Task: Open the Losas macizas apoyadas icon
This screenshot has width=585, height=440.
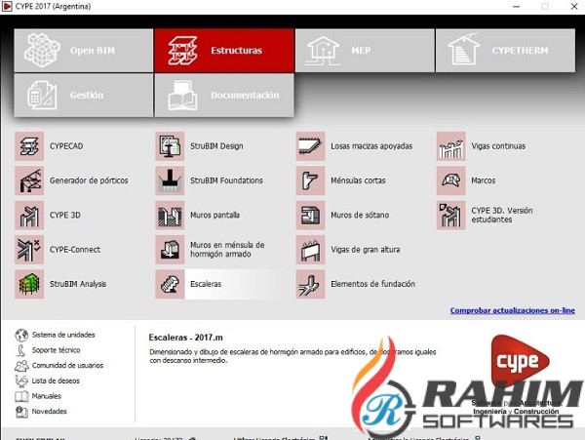Action: 310,146
